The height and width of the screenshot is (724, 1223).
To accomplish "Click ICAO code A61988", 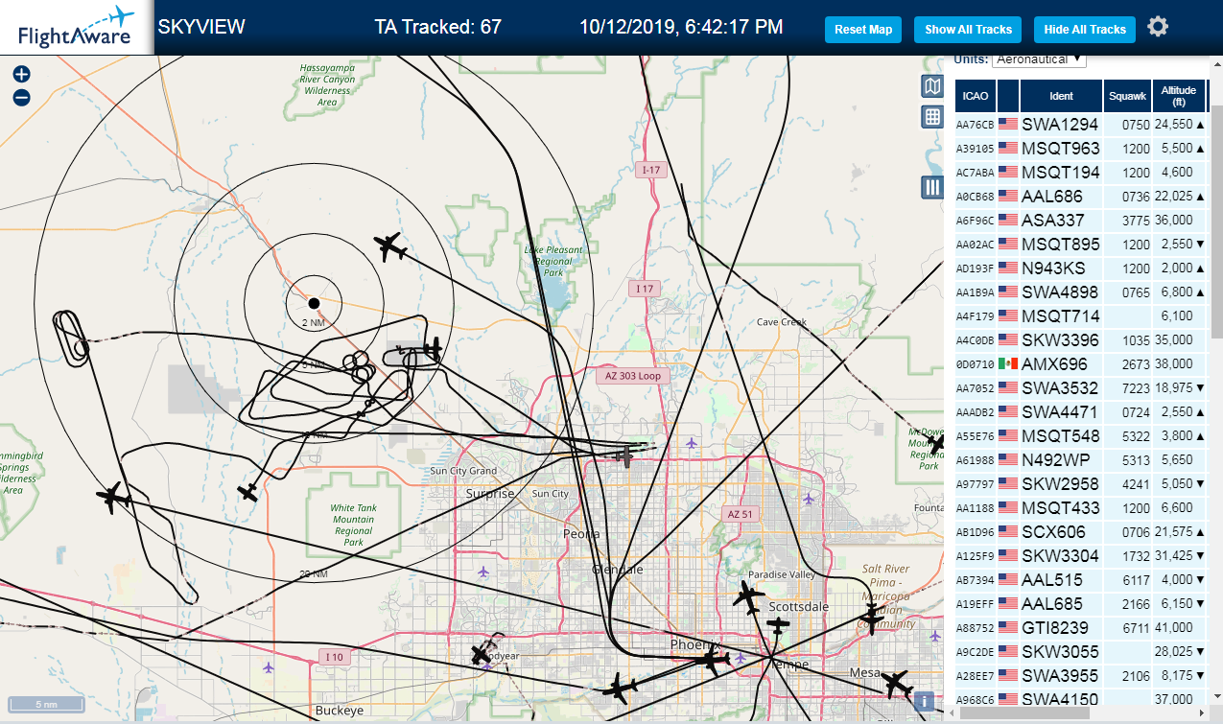I will 976,460.
